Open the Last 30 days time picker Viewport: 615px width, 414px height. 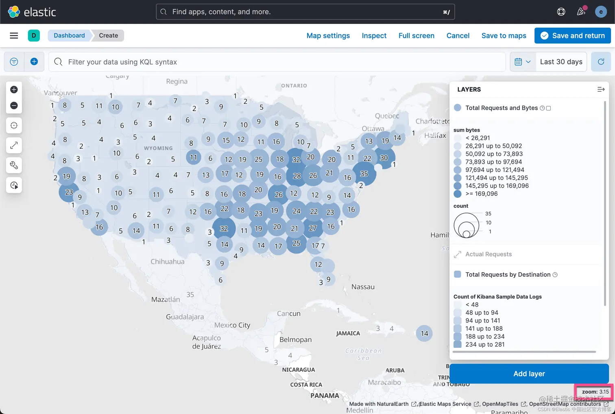click(x=561, y=62)
